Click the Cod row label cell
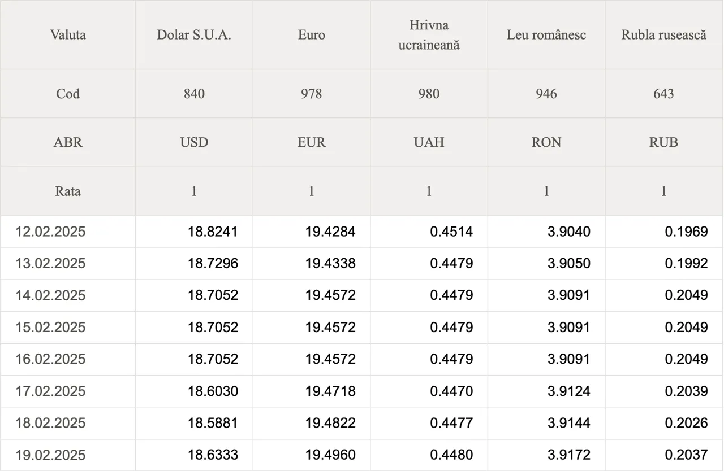This screenshot has height=471, width=724. tap(68, 94)
